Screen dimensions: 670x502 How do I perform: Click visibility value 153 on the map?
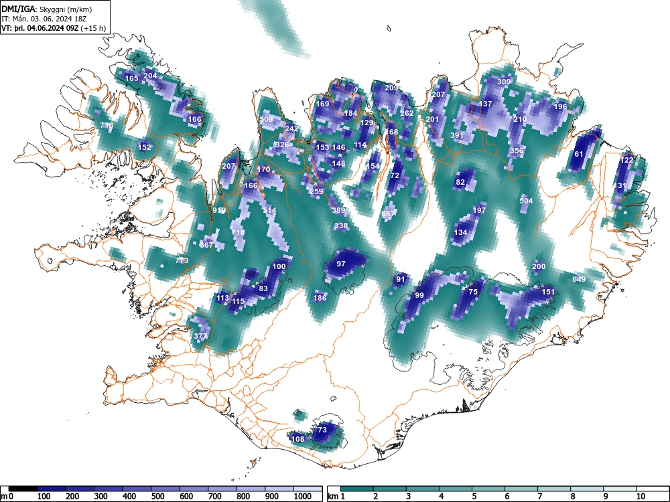coord(323,147)
